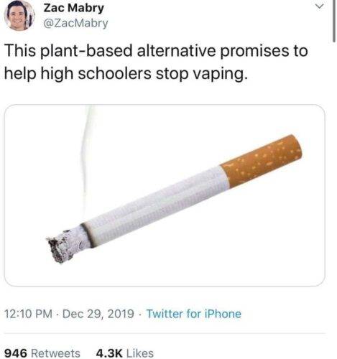The width and height of the screenshot is (337, 359).
Task: Open Zac Mabry's profile avatar
Action: coord(19,15)
